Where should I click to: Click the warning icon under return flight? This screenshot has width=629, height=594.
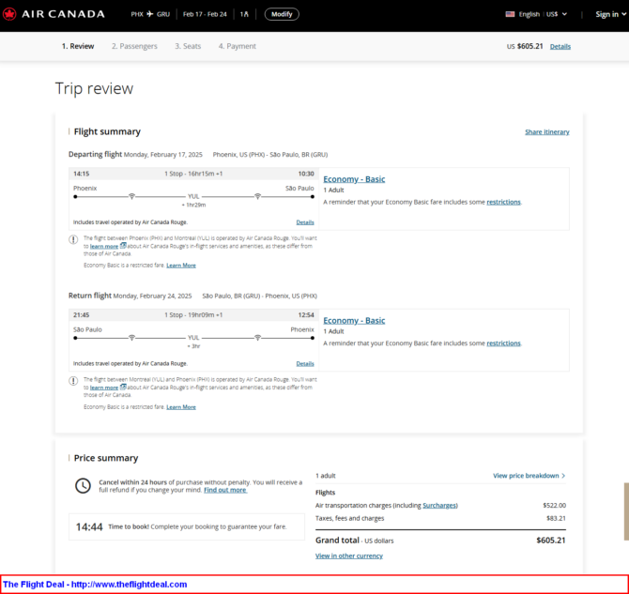point(73,381)
